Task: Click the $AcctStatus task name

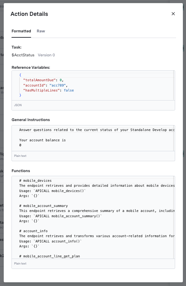Action: pos(23,55)
